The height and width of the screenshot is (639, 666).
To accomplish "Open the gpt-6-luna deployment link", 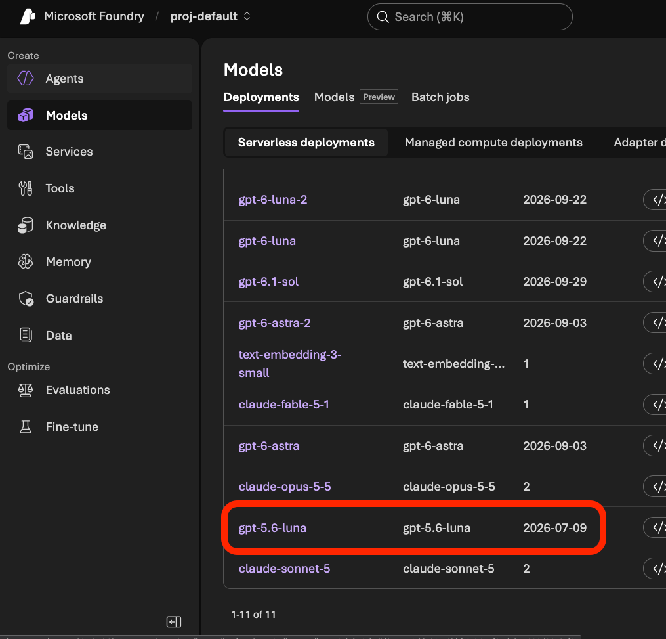I will pos(267,241).
